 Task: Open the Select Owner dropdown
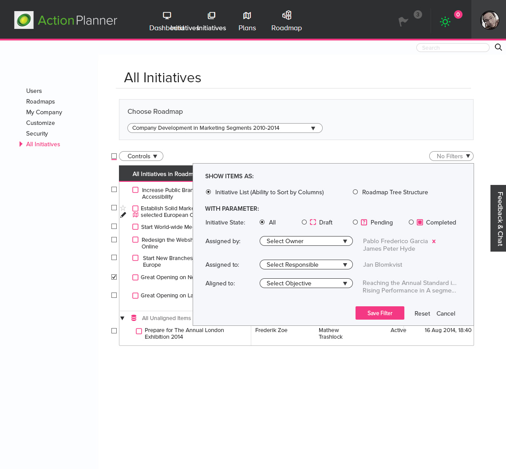[x=306, y=241]
